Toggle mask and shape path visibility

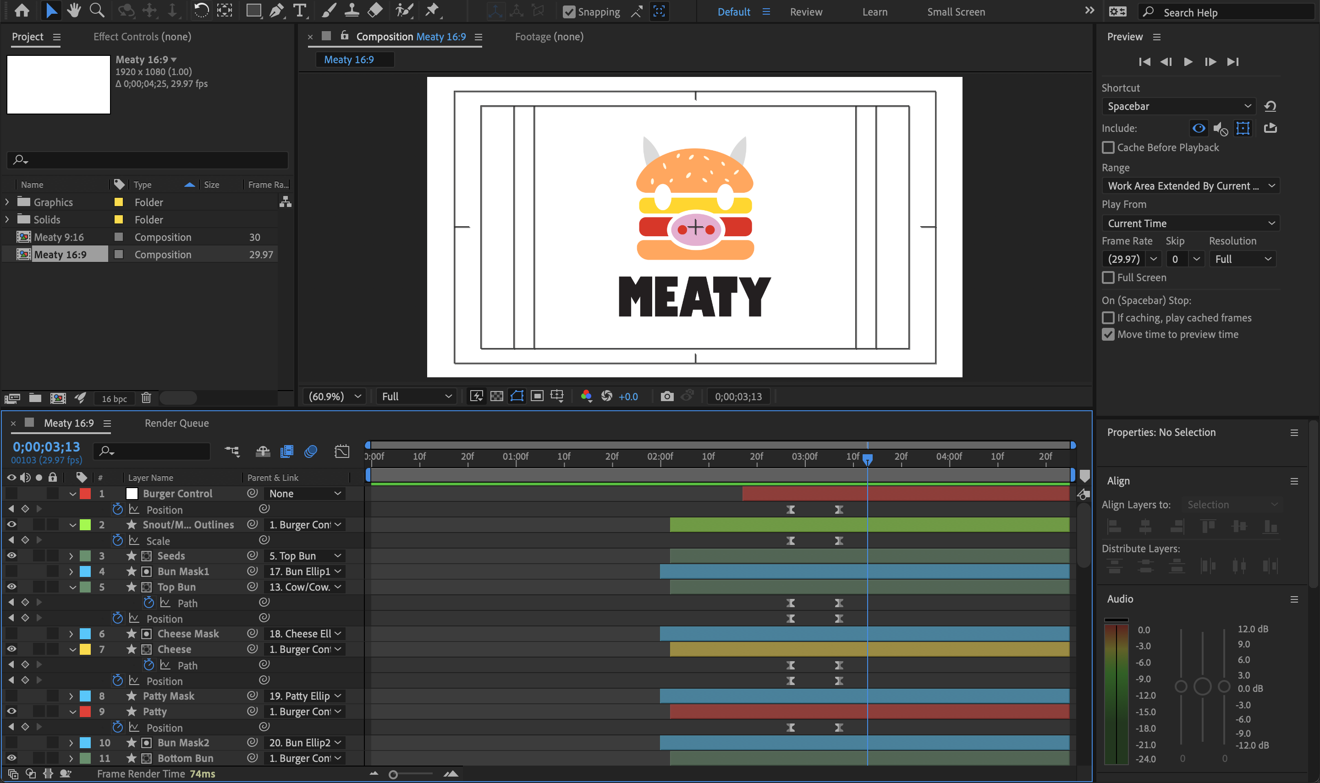[x=517, y=396]
